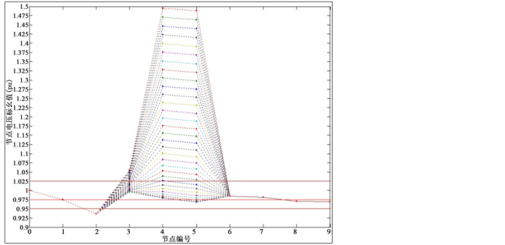
Task: Click the x-axis tick label 3
Action: point(130,232)
